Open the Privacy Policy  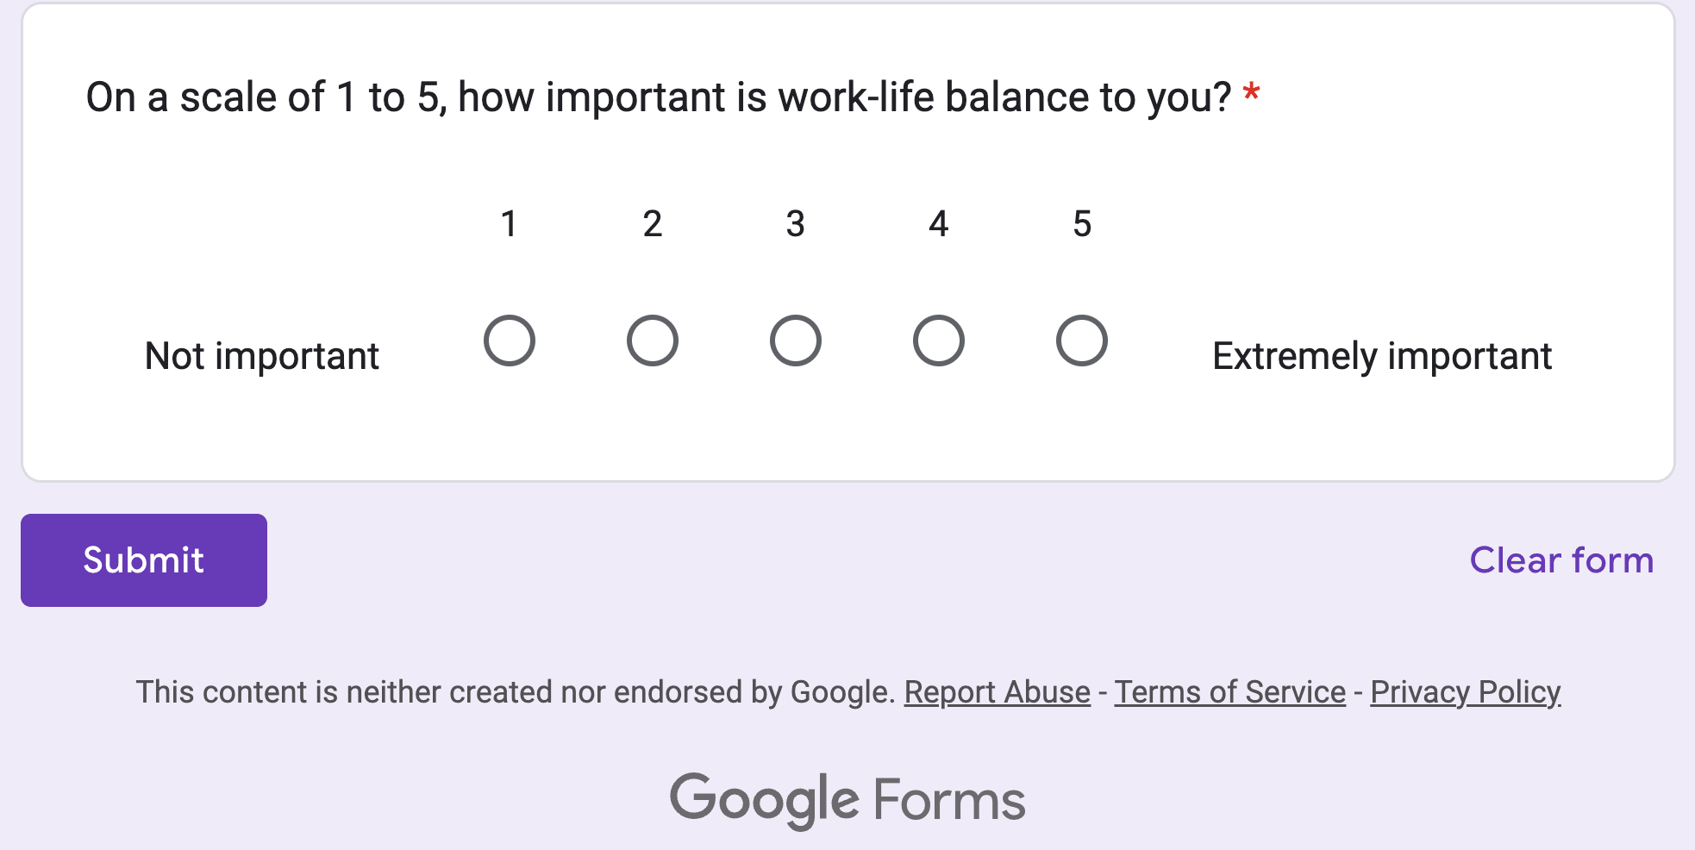(x=1465, y=691)
